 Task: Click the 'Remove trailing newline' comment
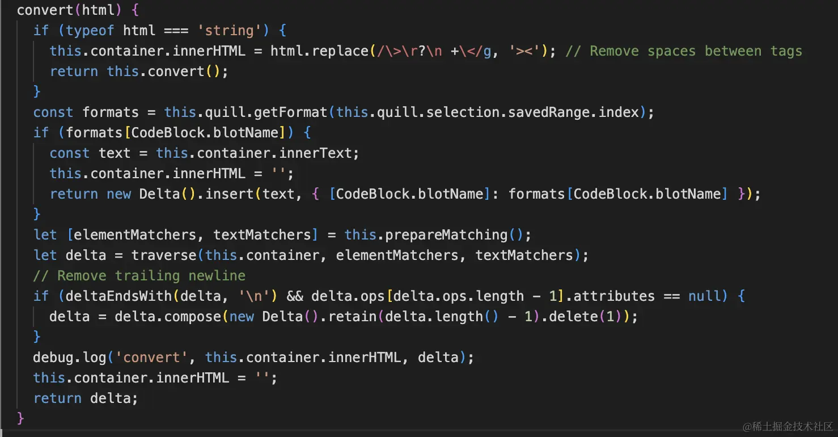(139, 276)
